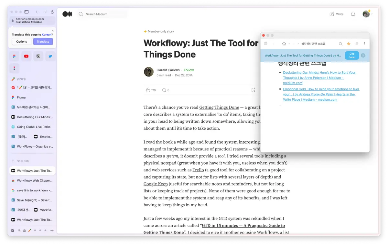Toggle the Workflowy star favorite

click(349, 44)
